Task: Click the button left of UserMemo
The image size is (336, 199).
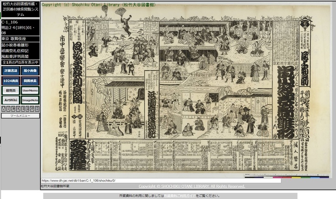Action: [10, 90]
